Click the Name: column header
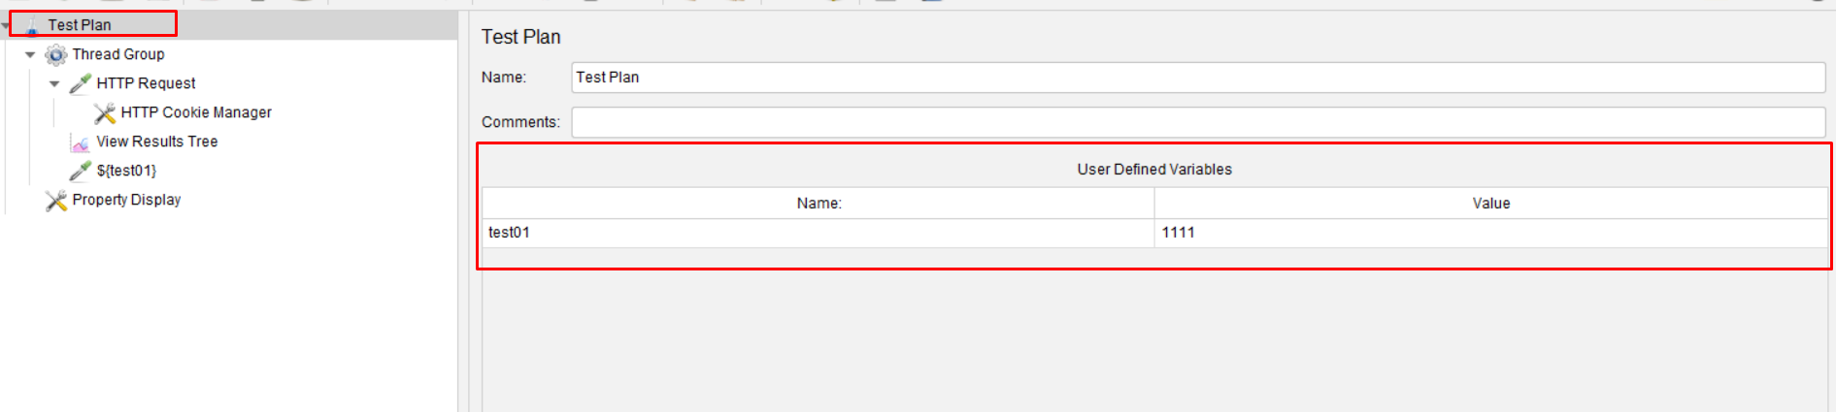 818,204
